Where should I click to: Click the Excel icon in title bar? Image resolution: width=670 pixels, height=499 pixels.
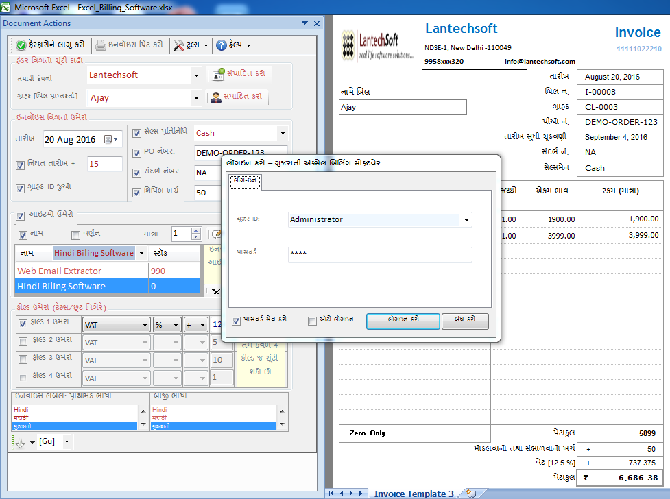click(x=5, y=8)
